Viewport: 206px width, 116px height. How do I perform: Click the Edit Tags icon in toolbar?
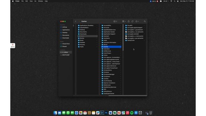click(132, 21)
